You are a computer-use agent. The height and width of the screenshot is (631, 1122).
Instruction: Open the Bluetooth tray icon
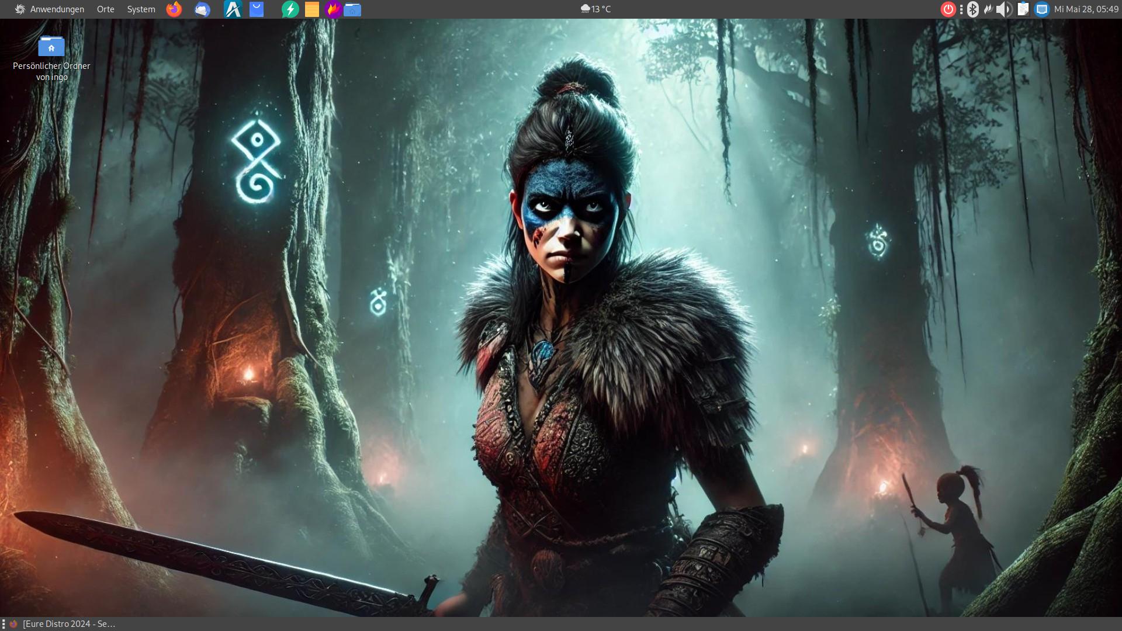pos(973,9)
